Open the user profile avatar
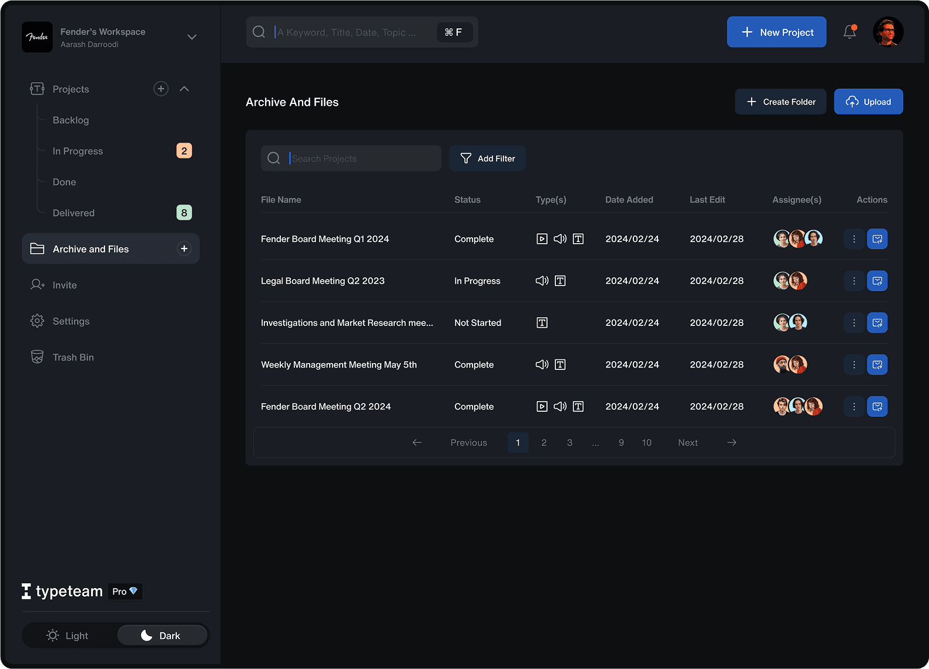 tap(888, 32)
